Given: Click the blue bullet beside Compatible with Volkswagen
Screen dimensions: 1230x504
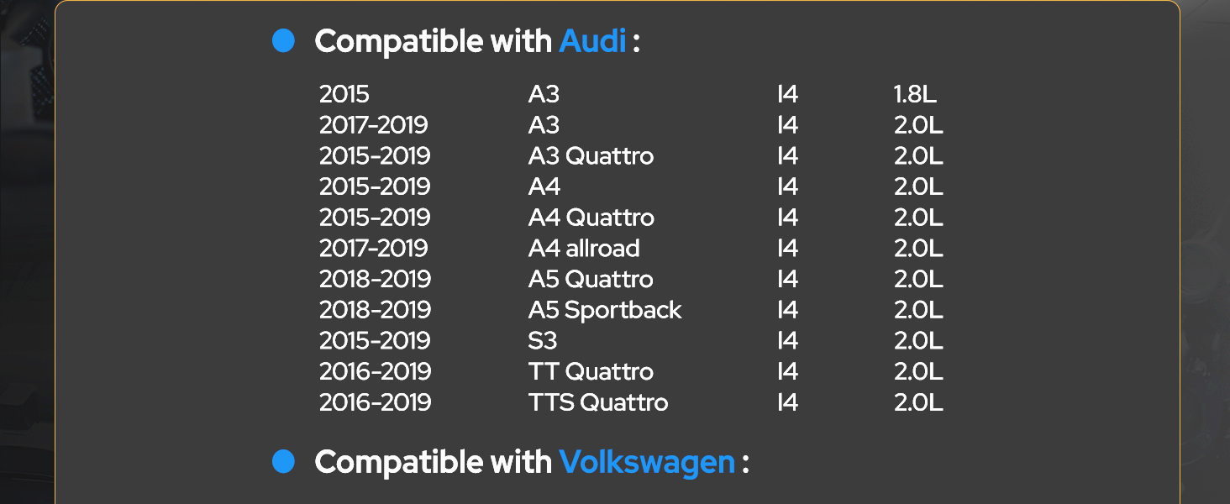Looking at the screenshot, I should click(284, 461).
